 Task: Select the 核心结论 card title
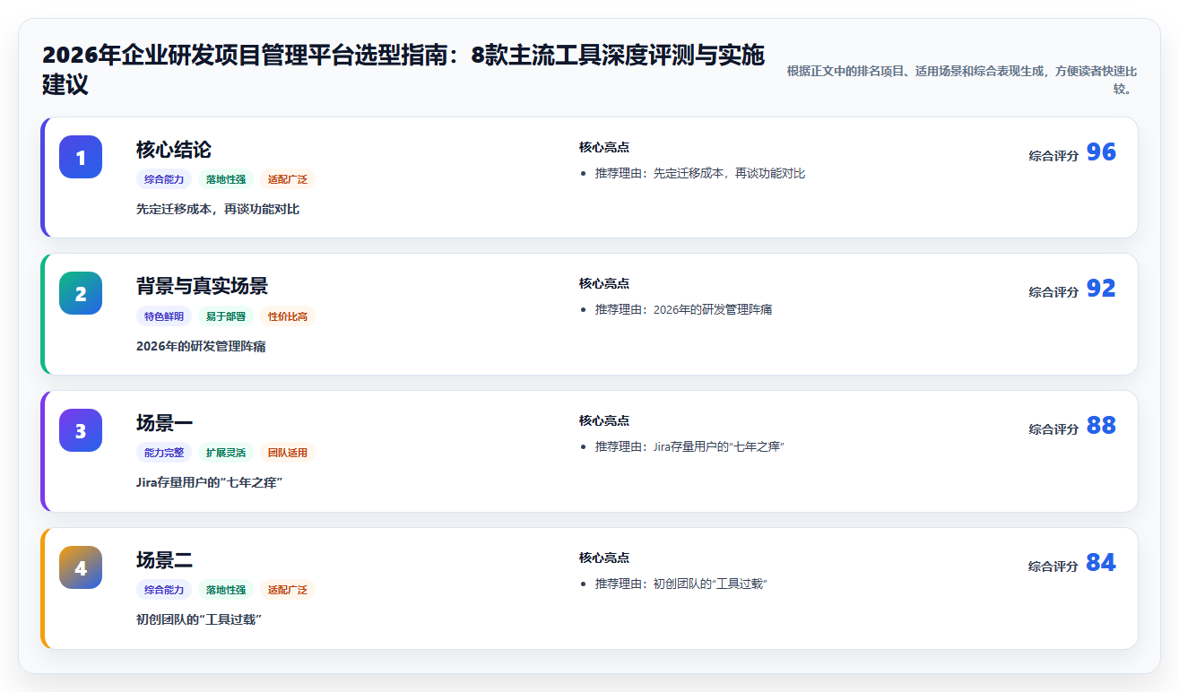[x=174, y=150]
